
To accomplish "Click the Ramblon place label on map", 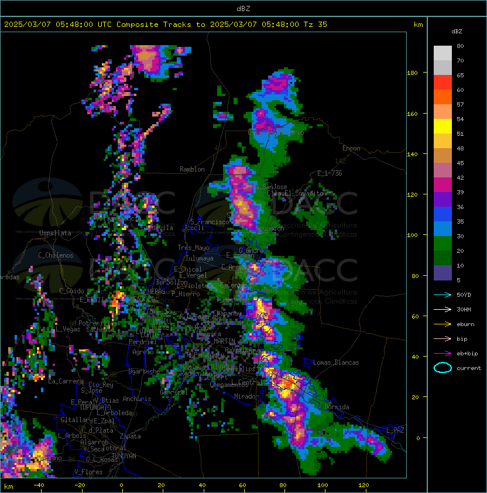I will click(x=192, y=169).
